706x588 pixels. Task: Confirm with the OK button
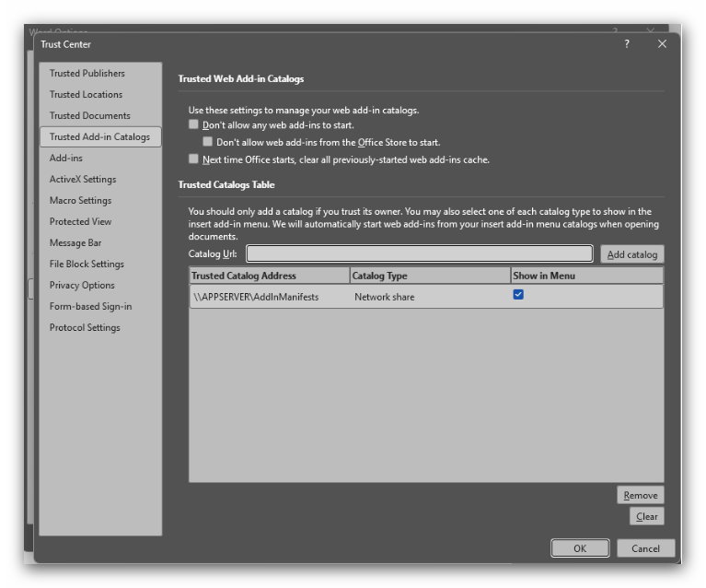click(580, 548)
